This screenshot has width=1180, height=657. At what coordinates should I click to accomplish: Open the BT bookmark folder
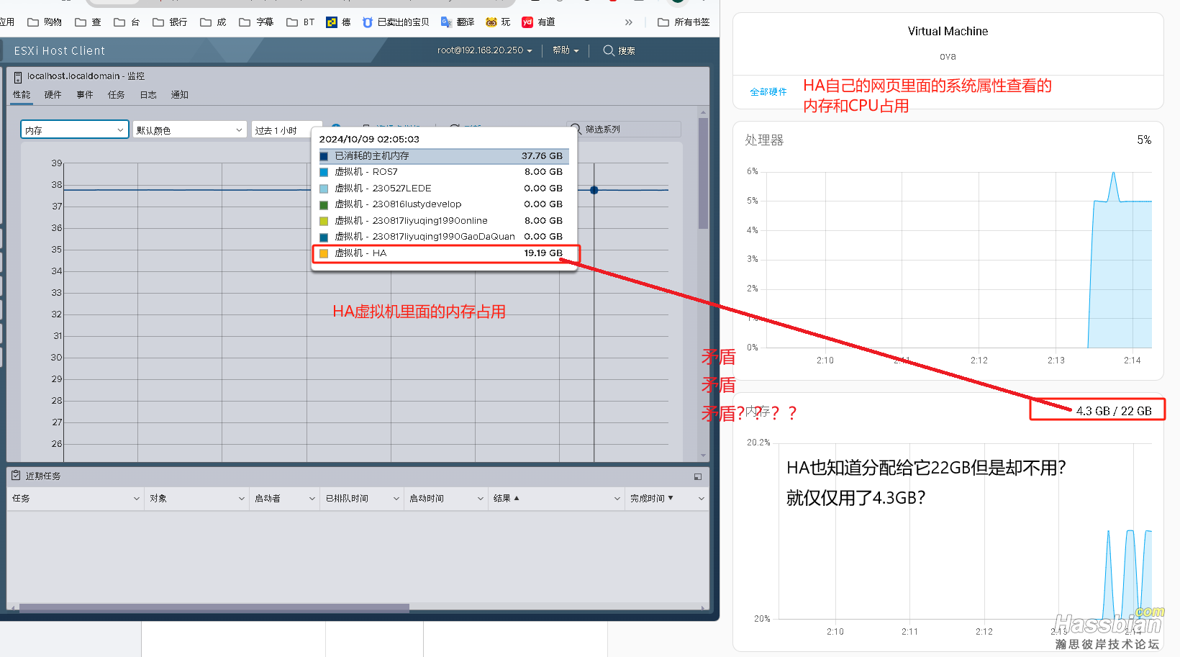pyautogui.click(x=301, y=22)
